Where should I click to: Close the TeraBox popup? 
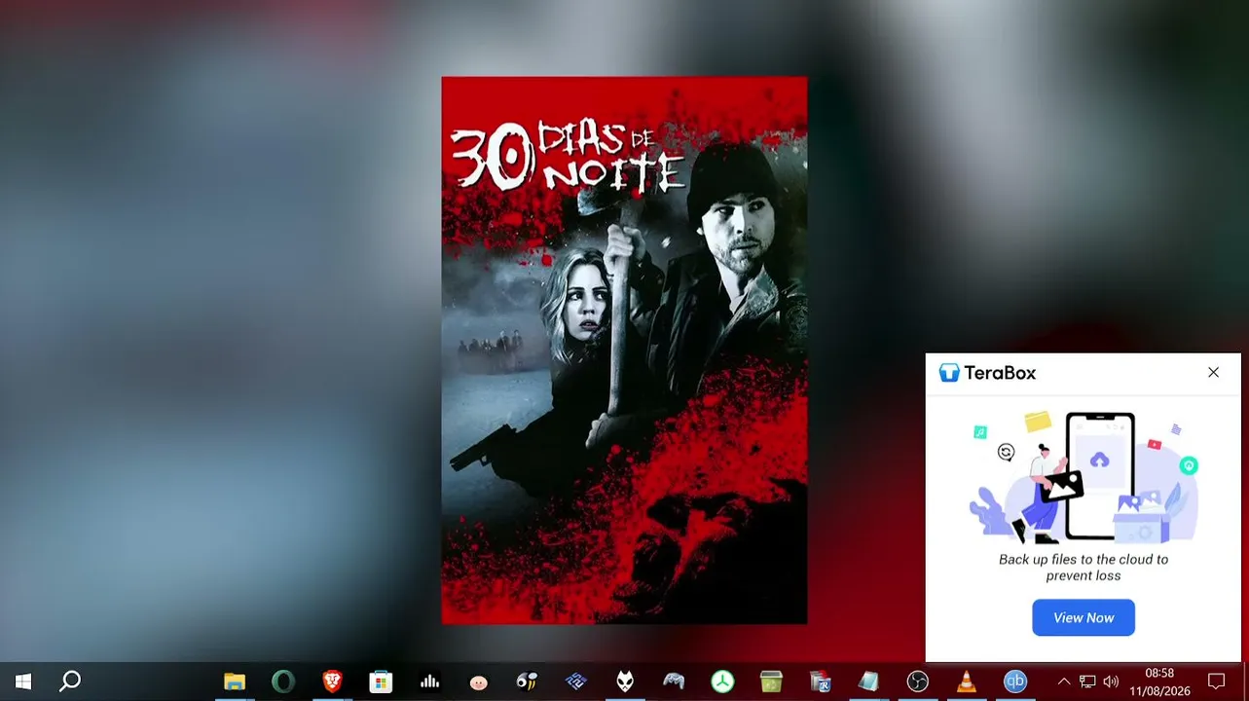[x=1213, y=373]
